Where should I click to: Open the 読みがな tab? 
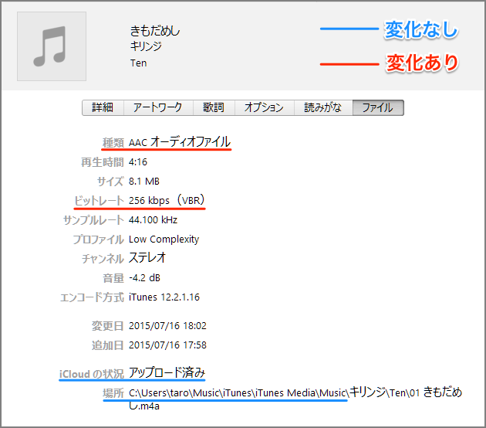(x=323, y=107)
